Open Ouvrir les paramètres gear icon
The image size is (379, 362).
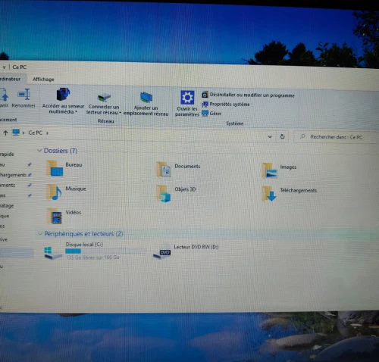click(187, 98)
